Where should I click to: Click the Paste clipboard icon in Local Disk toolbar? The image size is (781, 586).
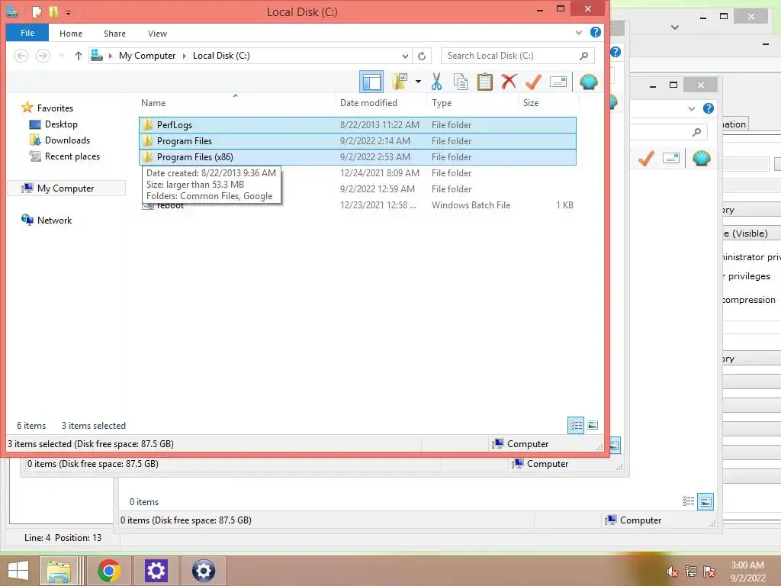click(484, 82)
